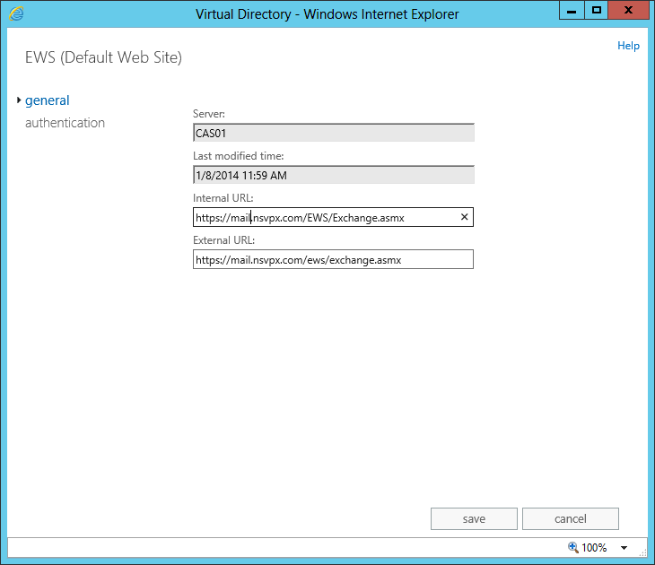Viewport: 655px width, 565px height.
Task: Click the zoom magnifier icon in status bar
Action: (572, 547)
